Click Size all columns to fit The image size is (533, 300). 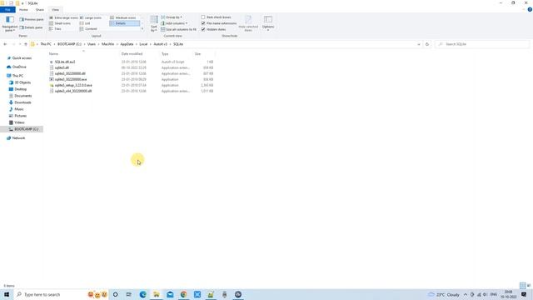point(178,29)
